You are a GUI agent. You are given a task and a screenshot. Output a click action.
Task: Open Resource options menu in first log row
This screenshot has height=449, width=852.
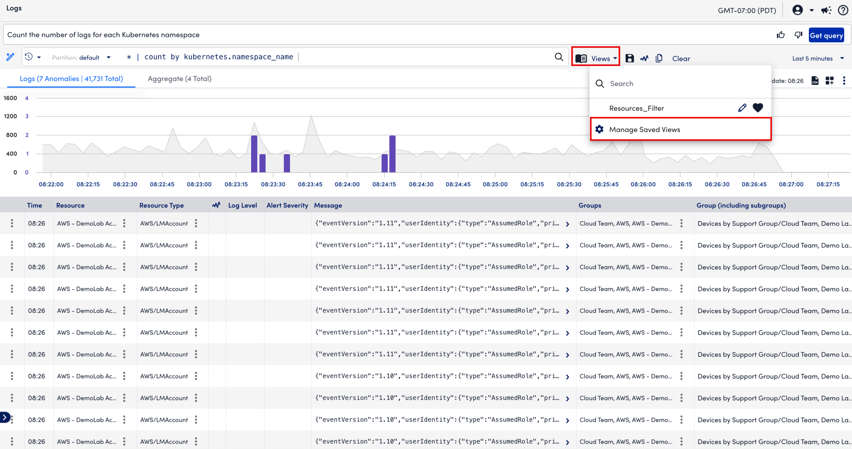coord(124,223)
